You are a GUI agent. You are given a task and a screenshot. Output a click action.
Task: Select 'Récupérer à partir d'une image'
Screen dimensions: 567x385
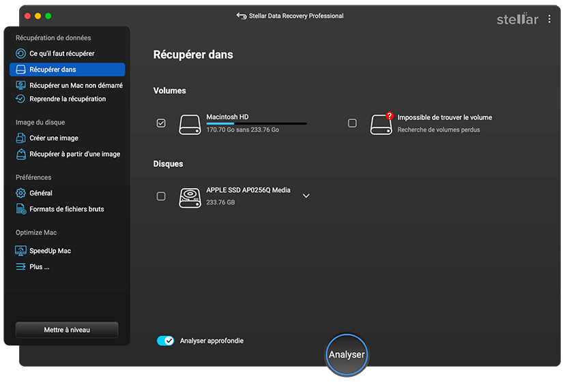tap(75, 154)
